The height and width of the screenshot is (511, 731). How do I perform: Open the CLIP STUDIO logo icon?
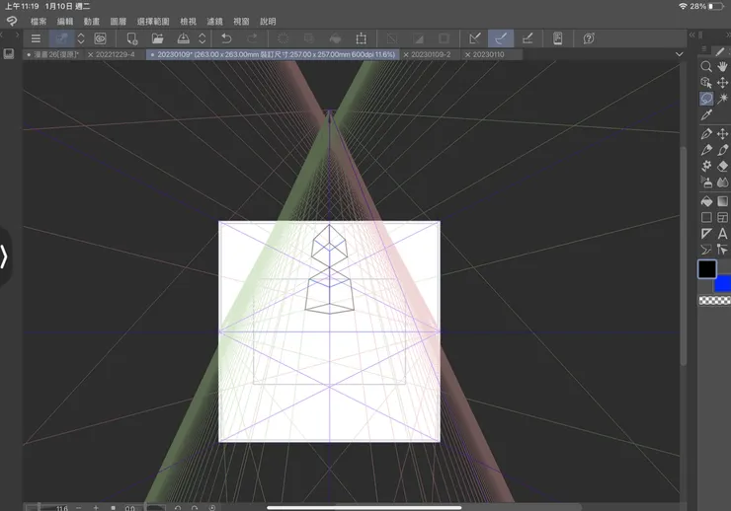(11, 21)
